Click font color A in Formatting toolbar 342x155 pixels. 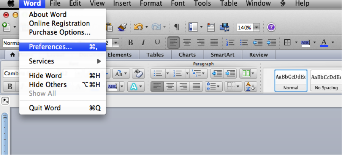pos(324,42)
